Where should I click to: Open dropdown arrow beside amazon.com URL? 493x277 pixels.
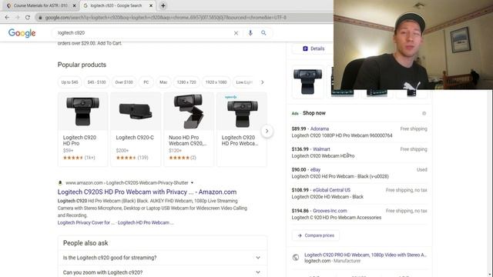192,183
